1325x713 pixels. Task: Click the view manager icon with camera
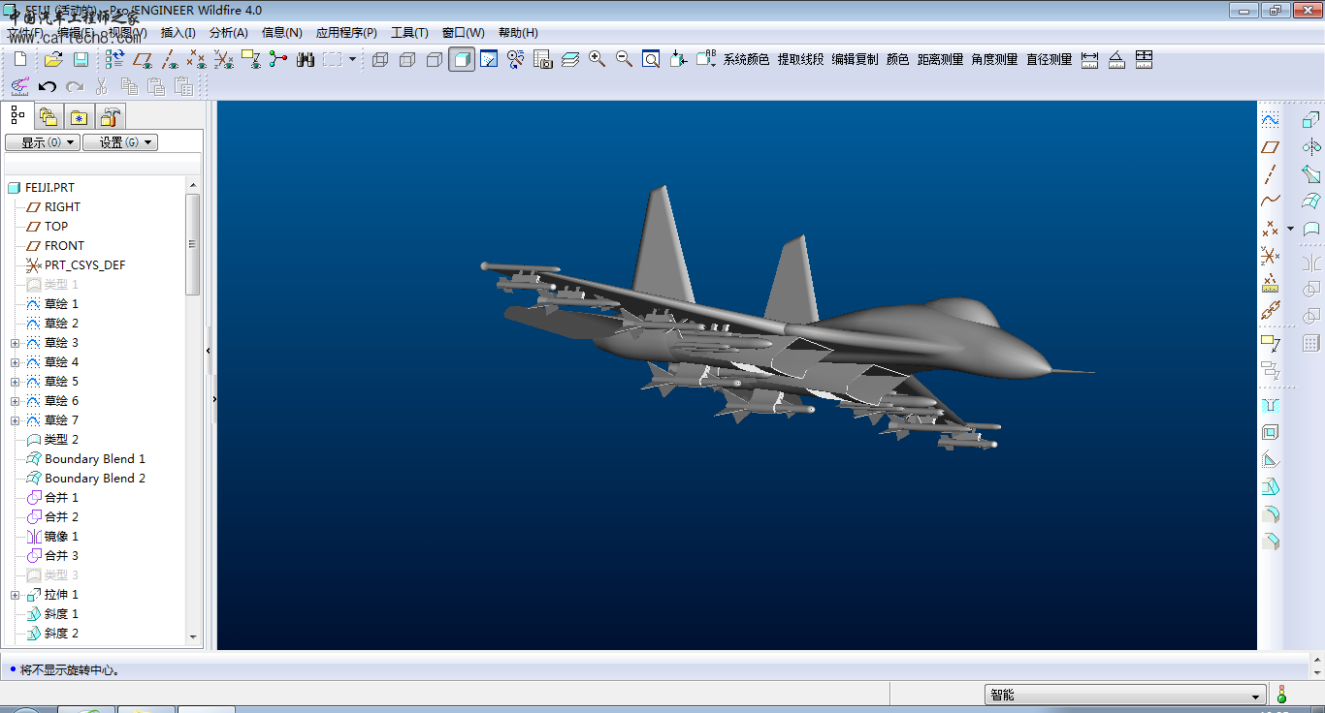(x=543, y=60)
